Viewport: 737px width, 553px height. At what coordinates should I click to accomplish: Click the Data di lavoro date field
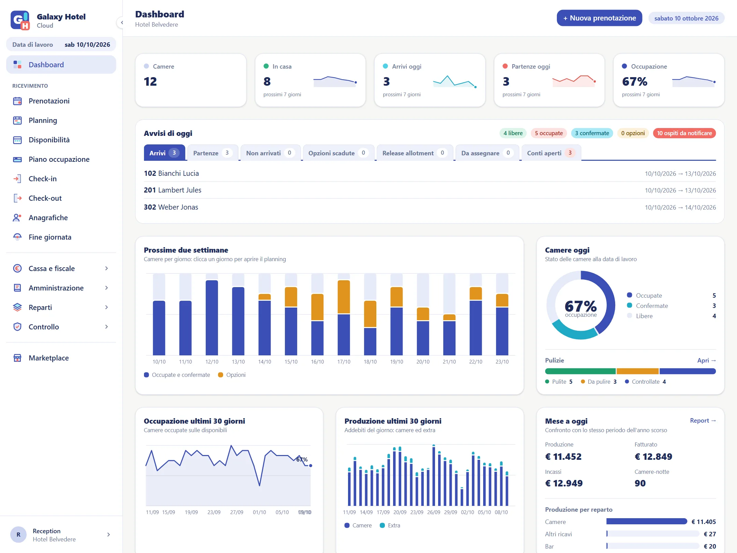[61, 45]
